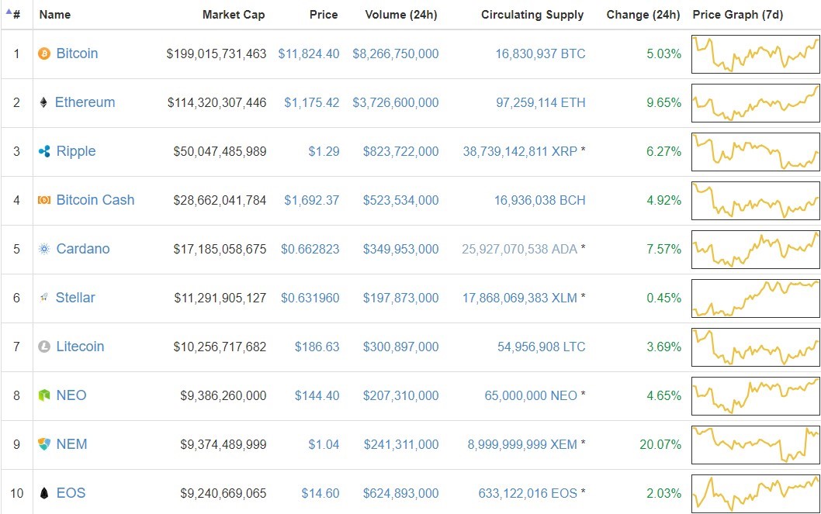Click Ethereum's price $1,175.42

[311, 102]
